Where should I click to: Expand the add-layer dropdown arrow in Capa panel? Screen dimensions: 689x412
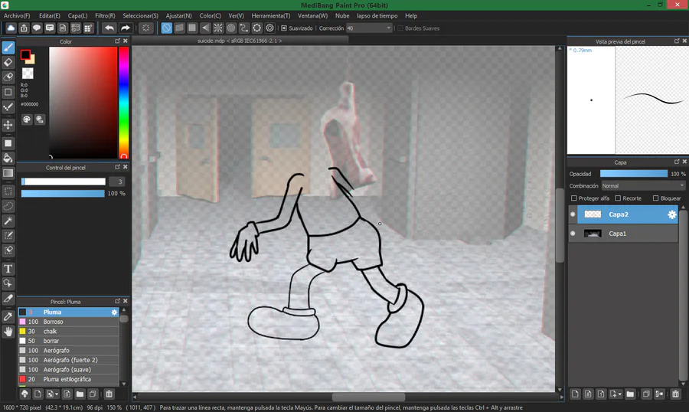tap(619, 394)
